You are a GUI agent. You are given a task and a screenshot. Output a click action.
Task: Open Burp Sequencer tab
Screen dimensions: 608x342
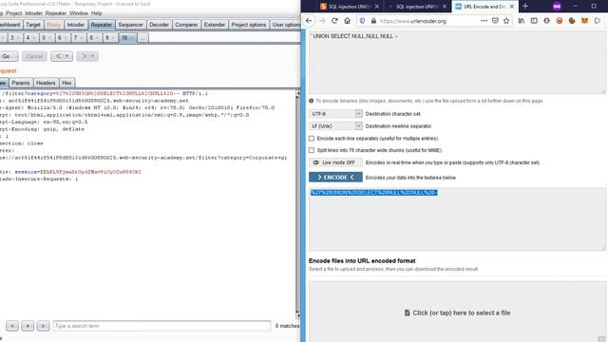pos(131,25)
